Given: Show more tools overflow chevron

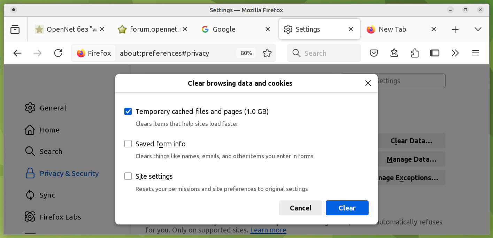Looking at the screenshot, I should point(455,53).
